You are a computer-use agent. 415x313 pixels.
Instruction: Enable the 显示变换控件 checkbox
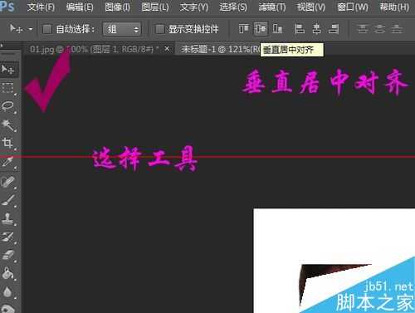pyautogui.click(x=159, y=29)
